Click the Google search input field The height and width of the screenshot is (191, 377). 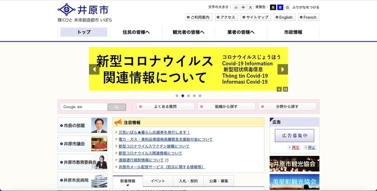click(x=84, y=107)
